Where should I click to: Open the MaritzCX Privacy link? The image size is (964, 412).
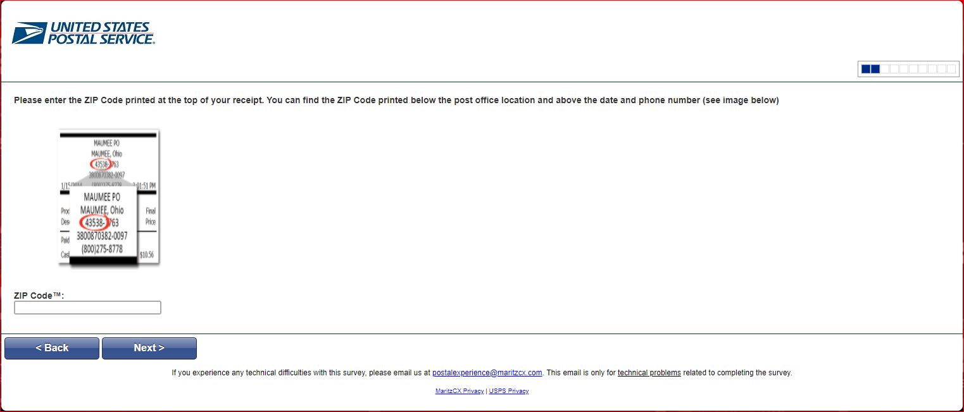coord(460,391)
